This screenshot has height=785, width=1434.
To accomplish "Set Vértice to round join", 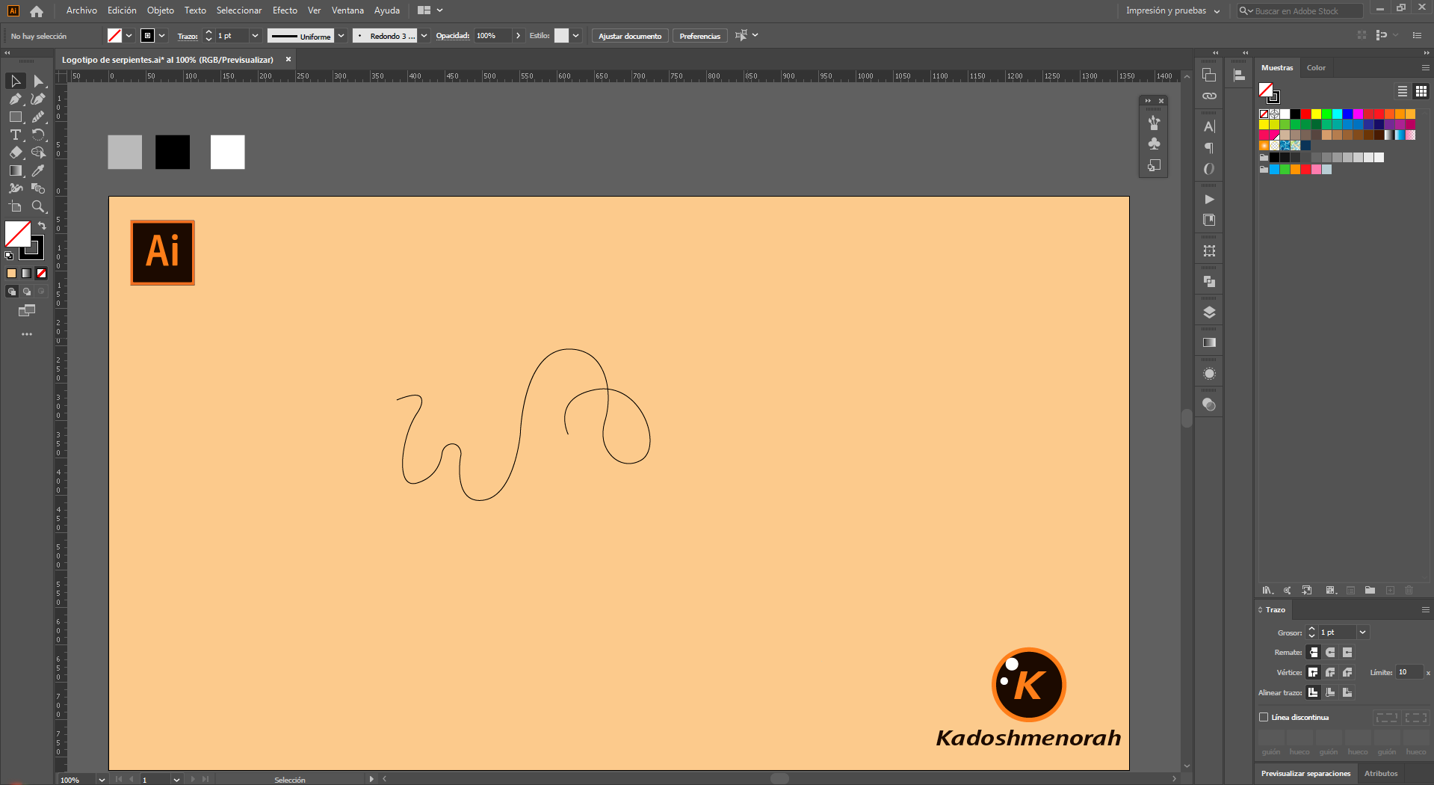I will point(1330,672).
